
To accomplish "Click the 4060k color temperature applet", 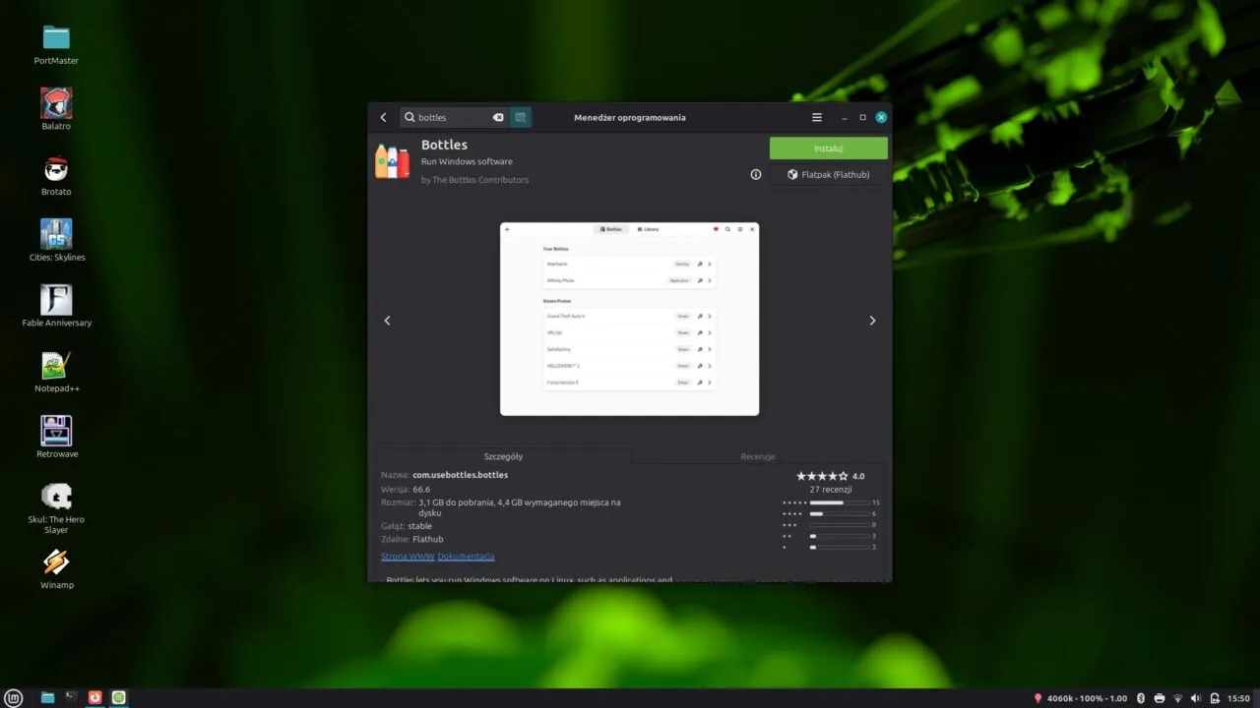I will pos(1080,698).
